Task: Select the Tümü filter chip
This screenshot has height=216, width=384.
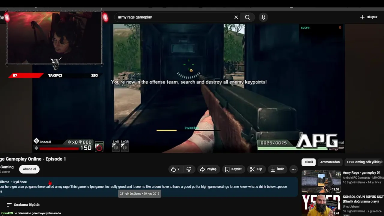Action: 308,162
